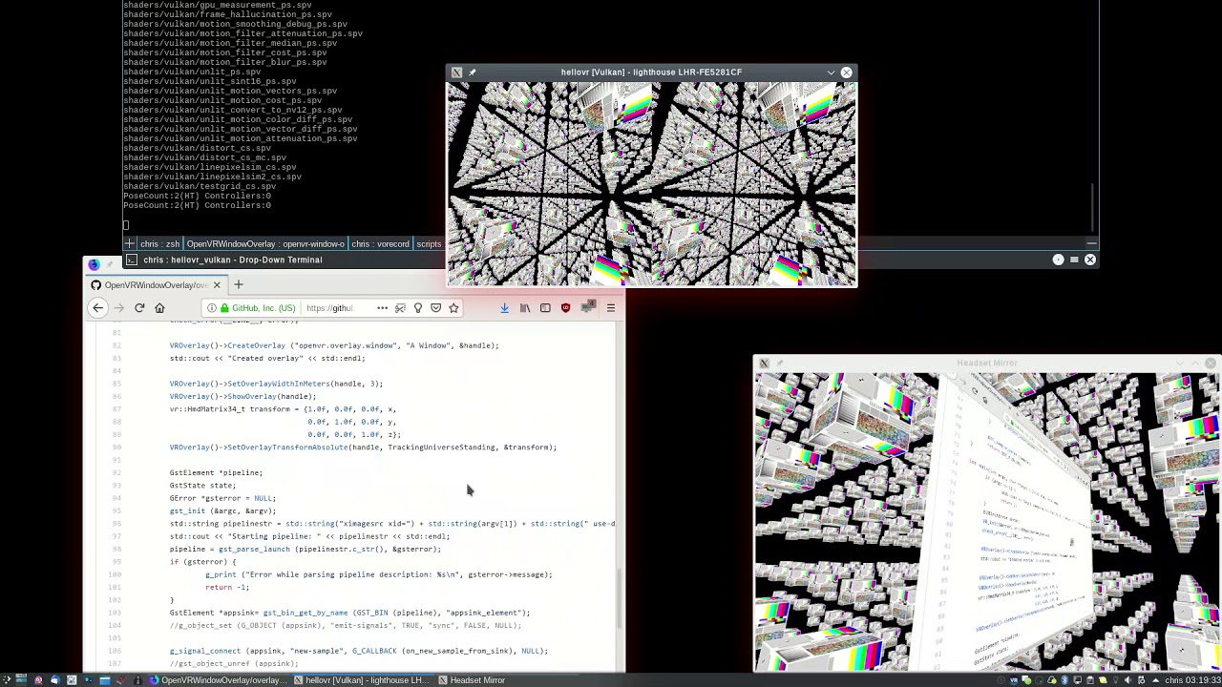The width and height of the screenshot is (1222, 687).
Task: Pin the hellovr Vulkan window
Action: coord(472,73)
